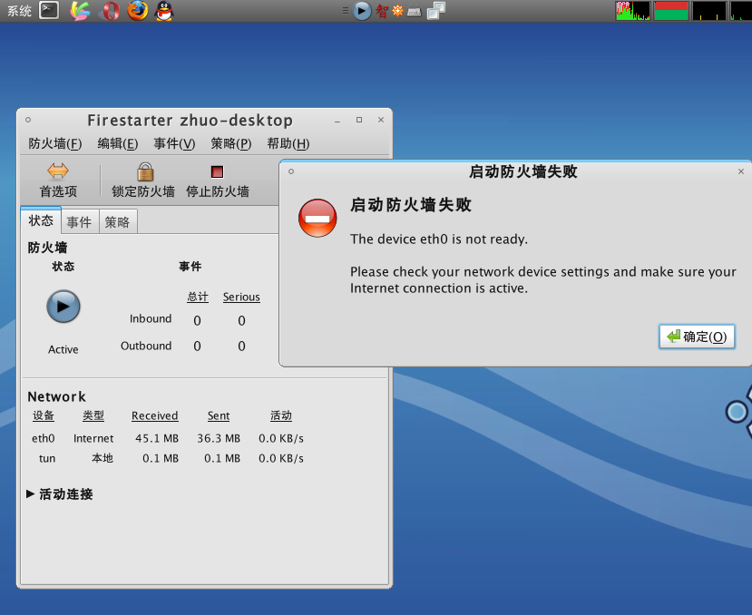Screen dimensions: 752x615
Task: Open the 编辑(E) menu
Action: pos(118,143)
